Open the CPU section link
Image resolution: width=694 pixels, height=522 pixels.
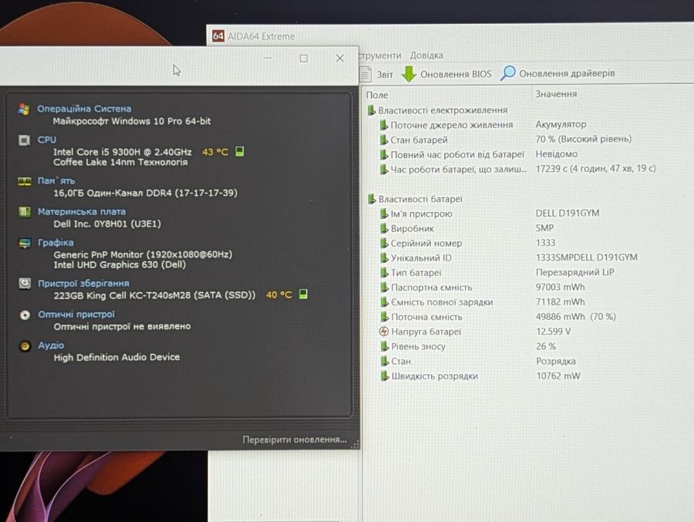(47, 140)
